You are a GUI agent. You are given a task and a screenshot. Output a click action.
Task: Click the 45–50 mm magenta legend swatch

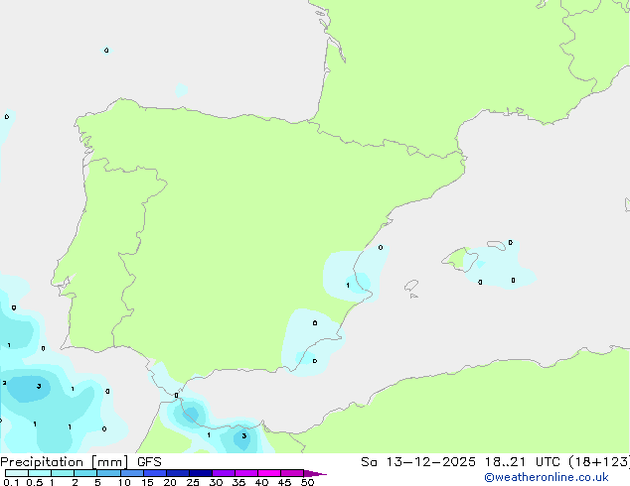(x=292, y=473)
